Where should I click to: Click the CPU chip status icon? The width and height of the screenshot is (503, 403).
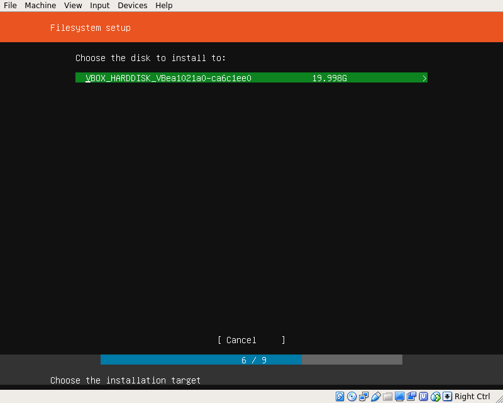(424, 397)
